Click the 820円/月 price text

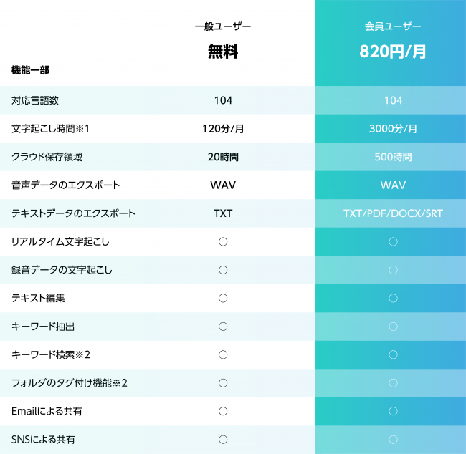tap(393, 52)
